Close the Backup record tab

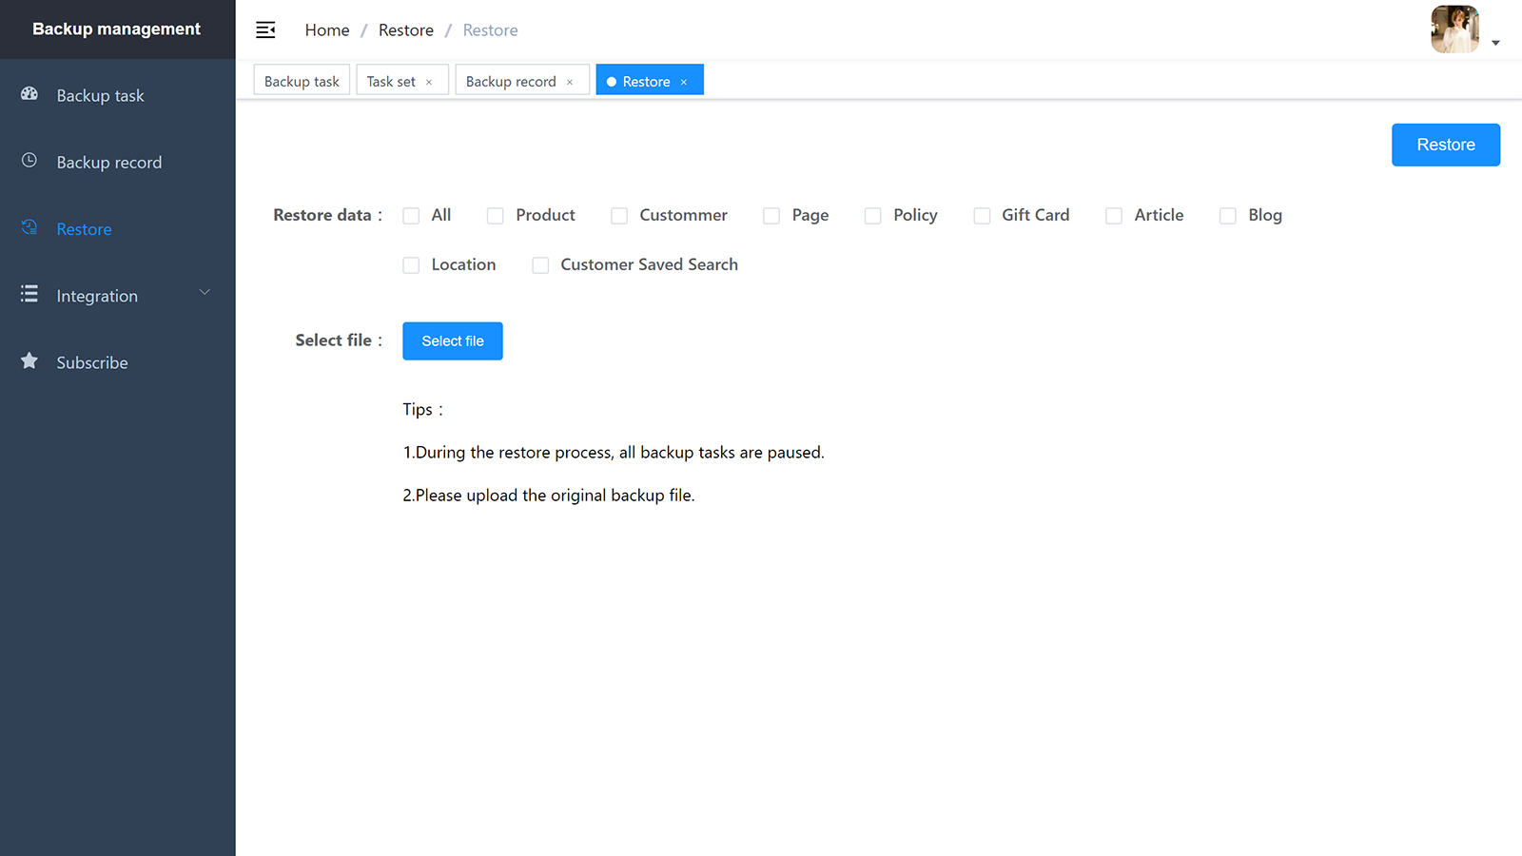[x=570, y=82]
